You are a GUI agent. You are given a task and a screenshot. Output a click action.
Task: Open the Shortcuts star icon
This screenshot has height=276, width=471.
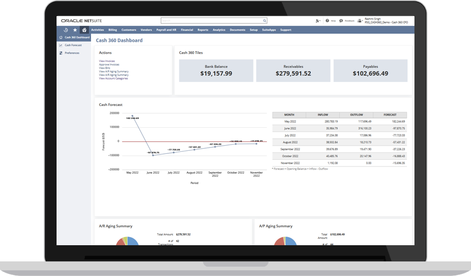(x=75, y=30)
